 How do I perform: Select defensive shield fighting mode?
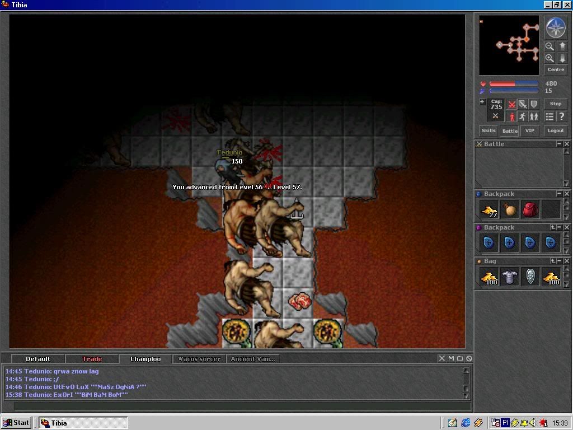534,105
